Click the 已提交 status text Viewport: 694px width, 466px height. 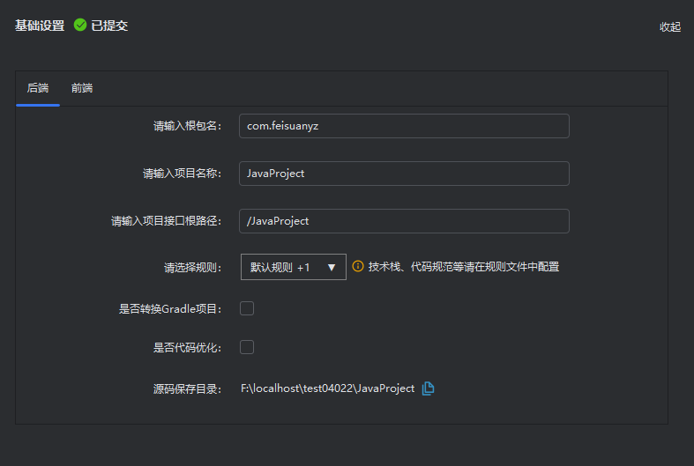[x=109, y=26]
